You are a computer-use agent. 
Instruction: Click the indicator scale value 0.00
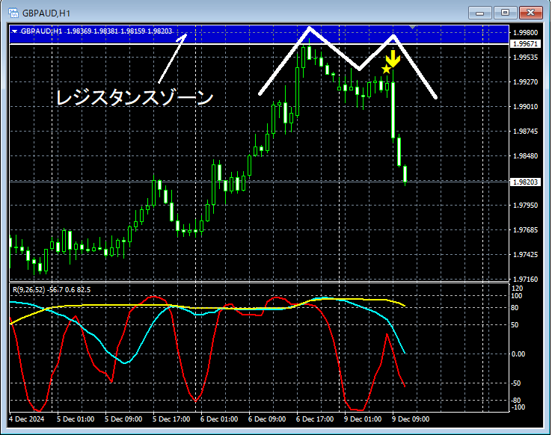click(518, 354)
